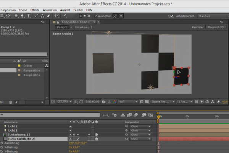Open the Eigene Ansi... view dropdown

pyautogui.click(x=163, y=102)
